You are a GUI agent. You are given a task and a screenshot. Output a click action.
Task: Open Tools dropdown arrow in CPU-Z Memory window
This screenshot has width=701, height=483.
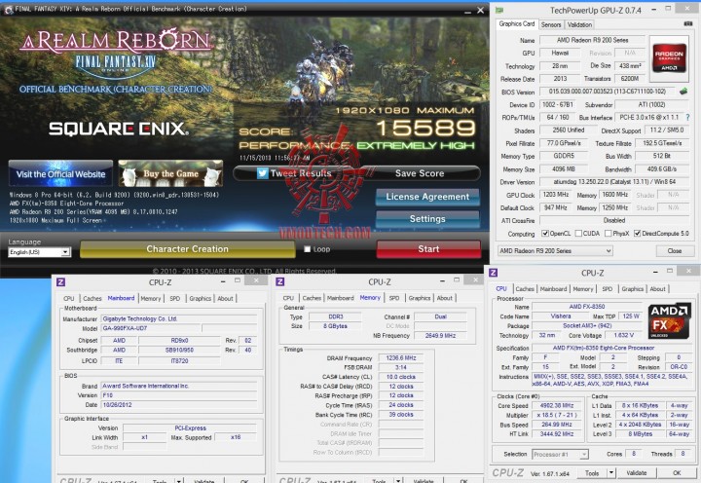(x=398, y=481)
